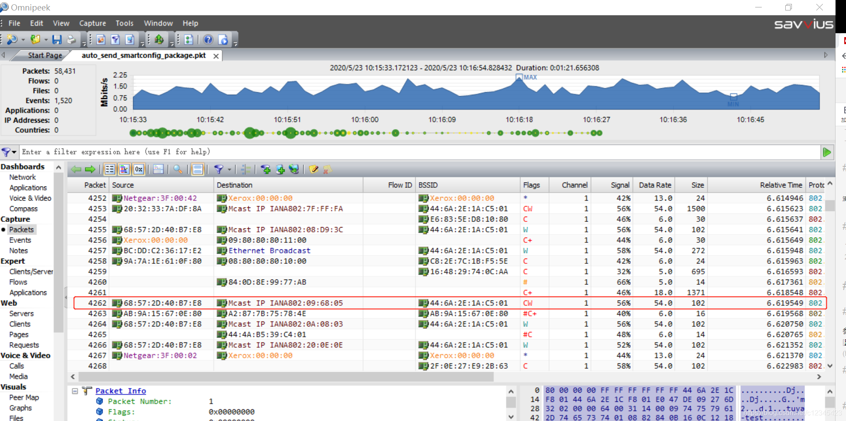Open the blue question mark Help icon
Screen dimensions: 846x421
pyautogui.click(x=208, y=40)
